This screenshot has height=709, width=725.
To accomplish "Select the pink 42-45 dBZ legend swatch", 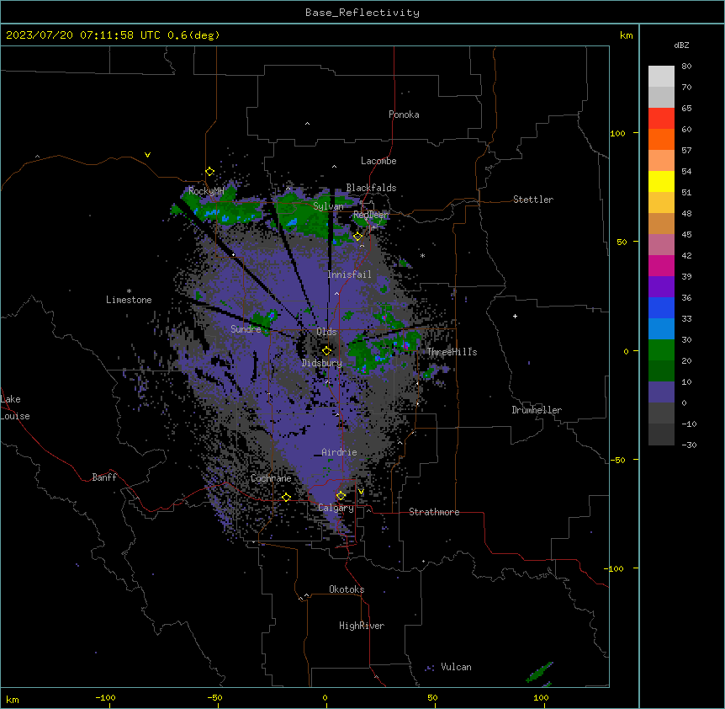I will pos(661,245).
